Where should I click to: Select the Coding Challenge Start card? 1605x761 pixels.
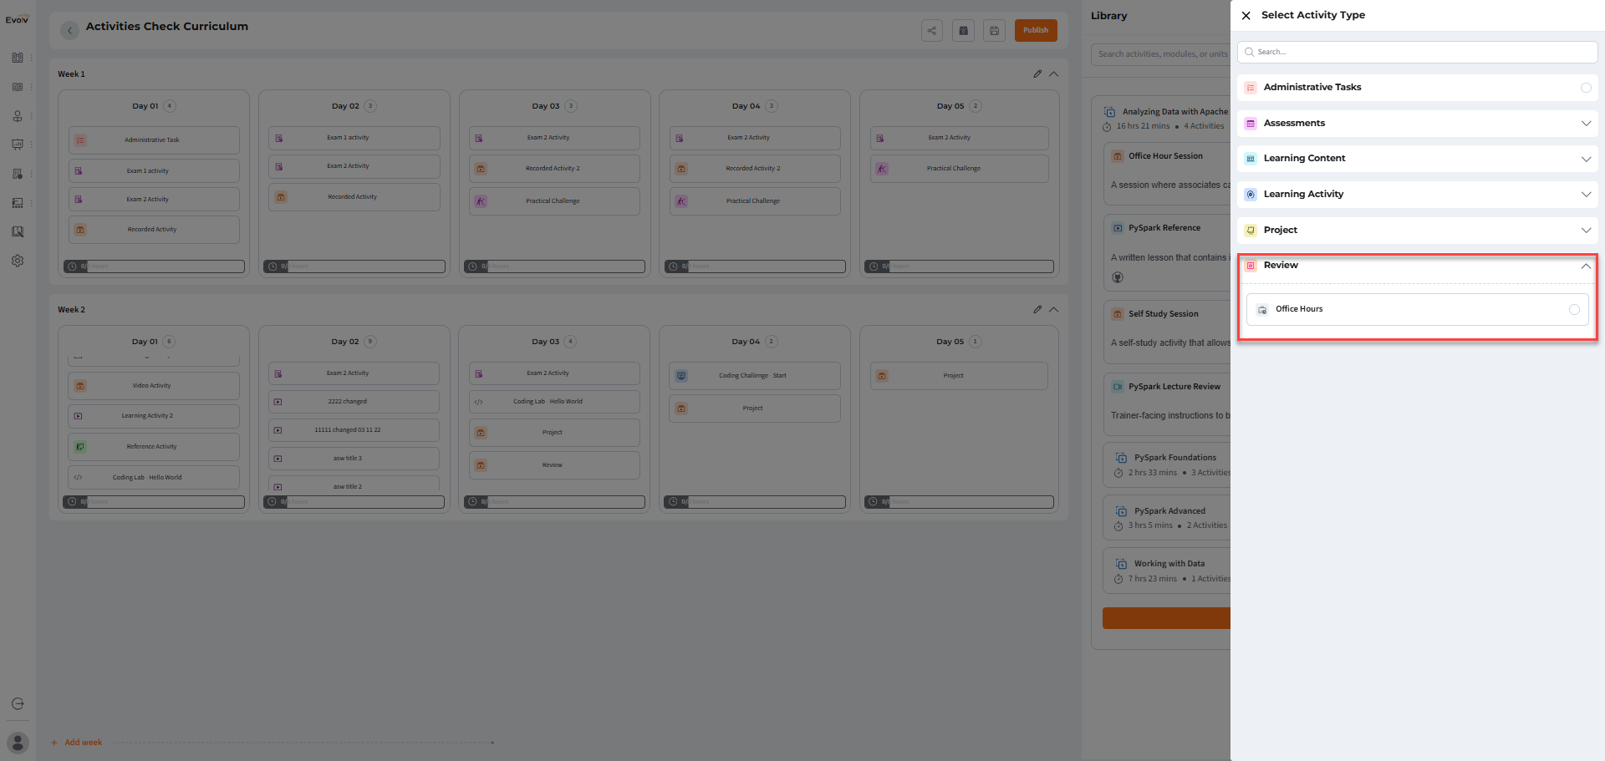[755, 376]
